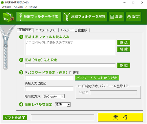Click the unzip icon on 圧縮フォルダーを解凍
Viewport: 147px width, 124px height.
[67, 17]
